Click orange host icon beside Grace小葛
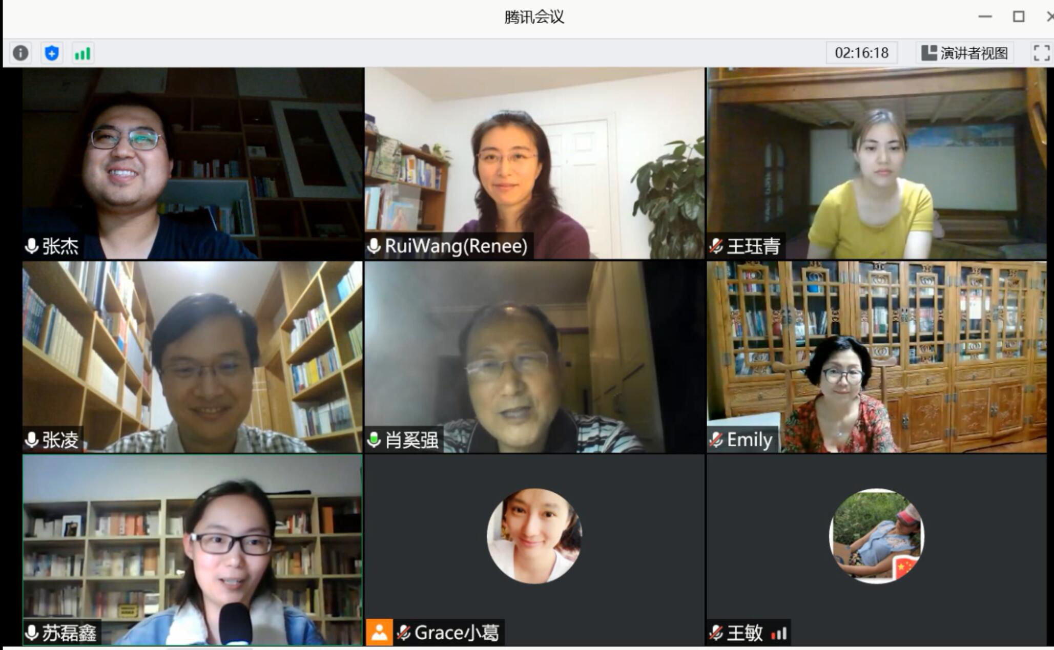Screen dimensions: 1054x650 [x=380, y=632]
